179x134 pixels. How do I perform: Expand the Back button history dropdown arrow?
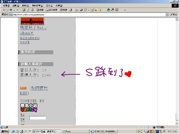(x=14, y=10)
